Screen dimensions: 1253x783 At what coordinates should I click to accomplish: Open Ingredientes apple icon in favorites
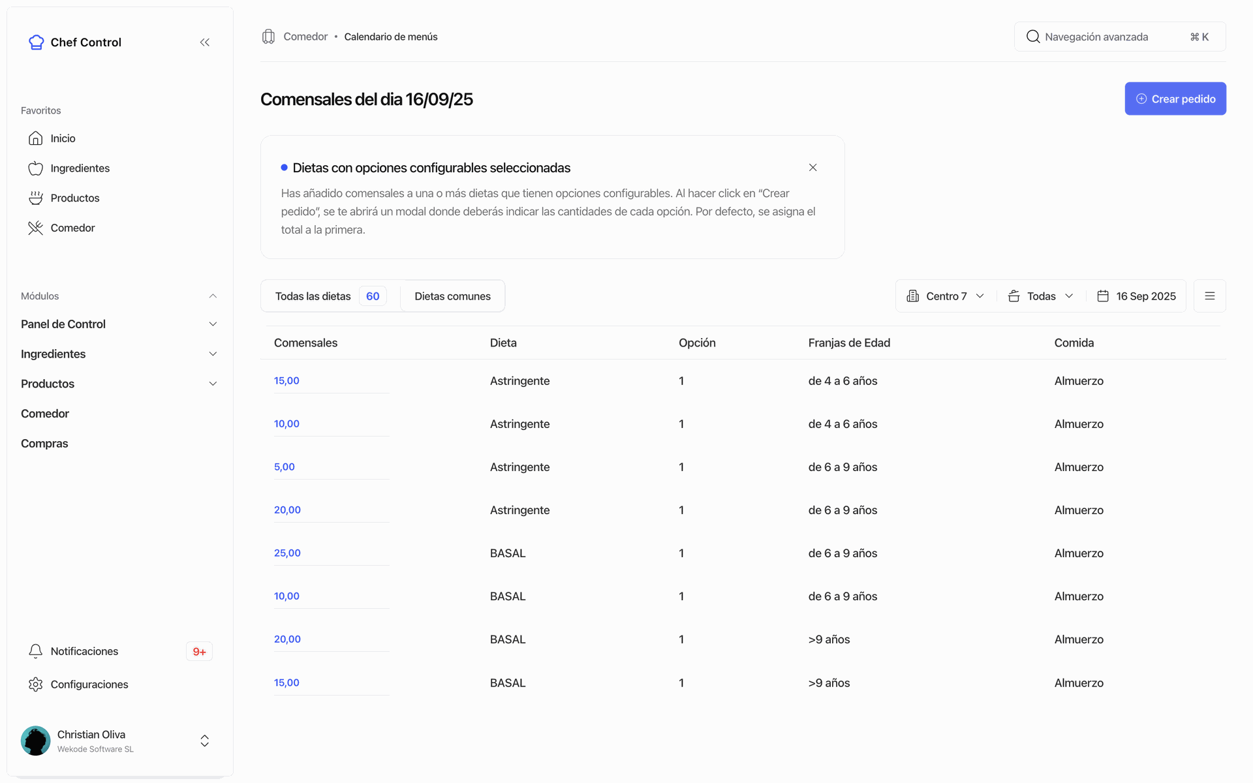coord(36,168)
